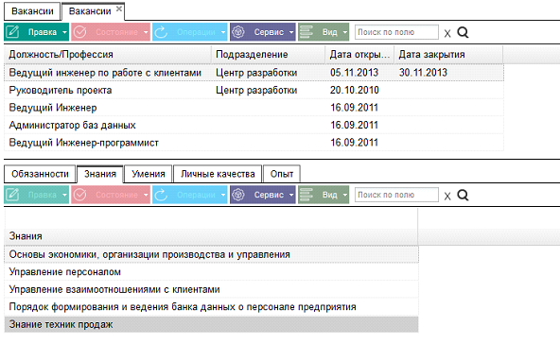Image resolution: width=560 pixels, height=344 pixels.
Task: Open the Обязанности tab
Action: (40, 174)
